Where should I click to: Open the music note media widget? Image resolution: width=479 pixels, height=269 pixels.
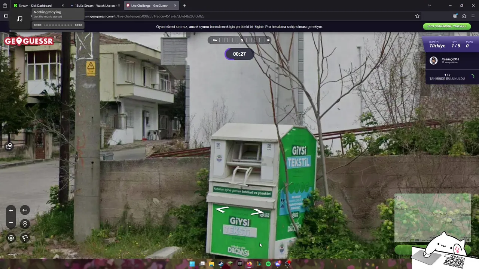(20, 19)
